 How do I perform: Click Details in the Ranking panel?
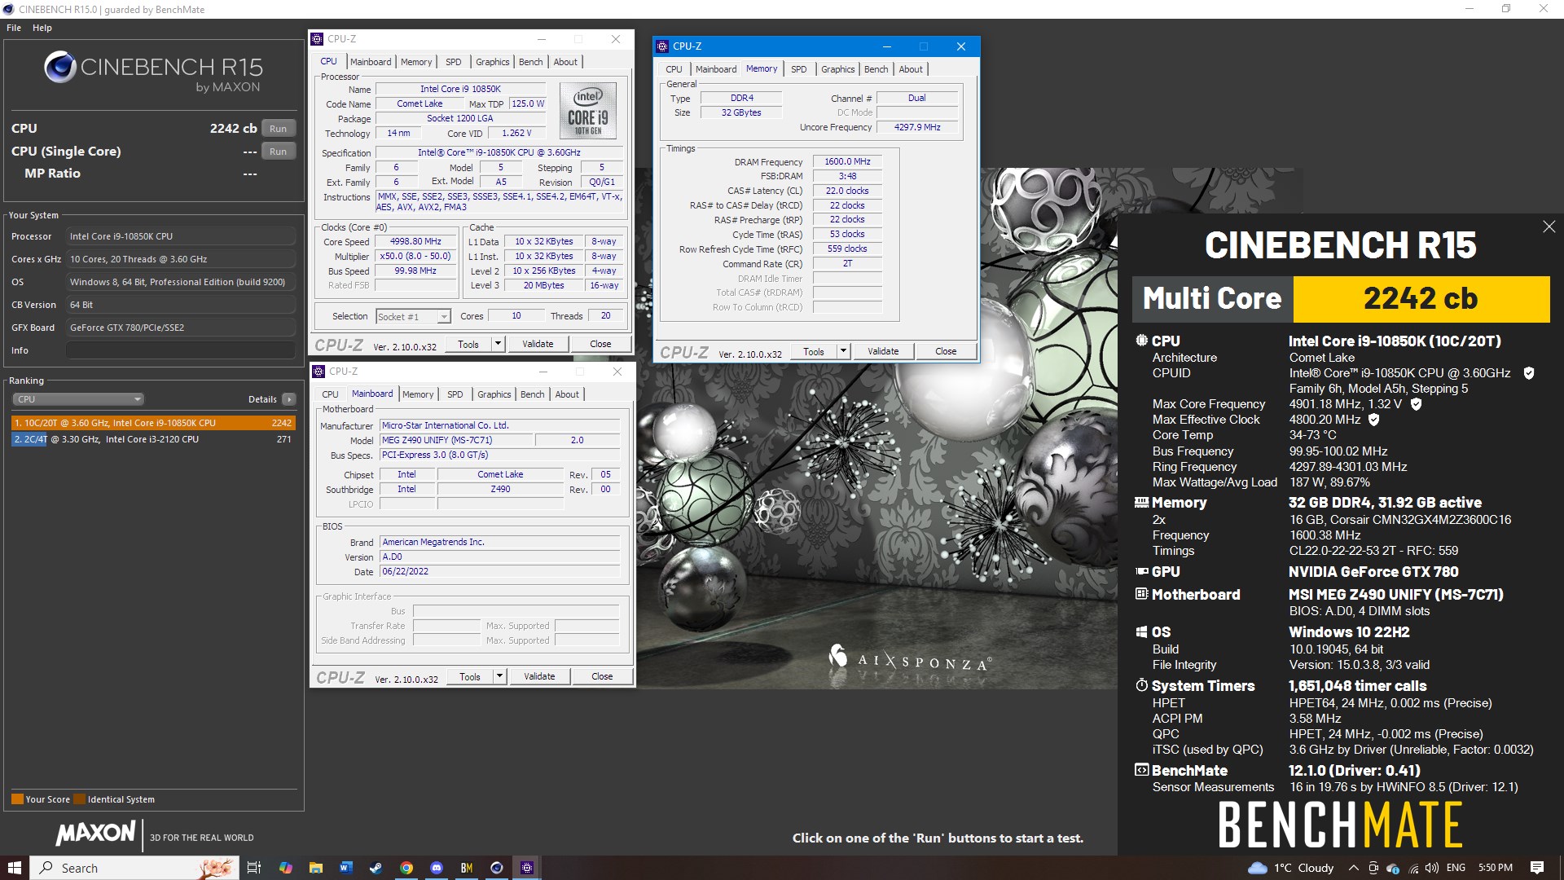[262, 399]
